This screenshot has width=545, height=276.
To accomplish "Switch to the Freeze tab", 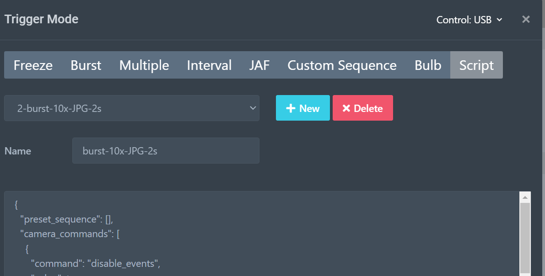I will click(33, 65).
